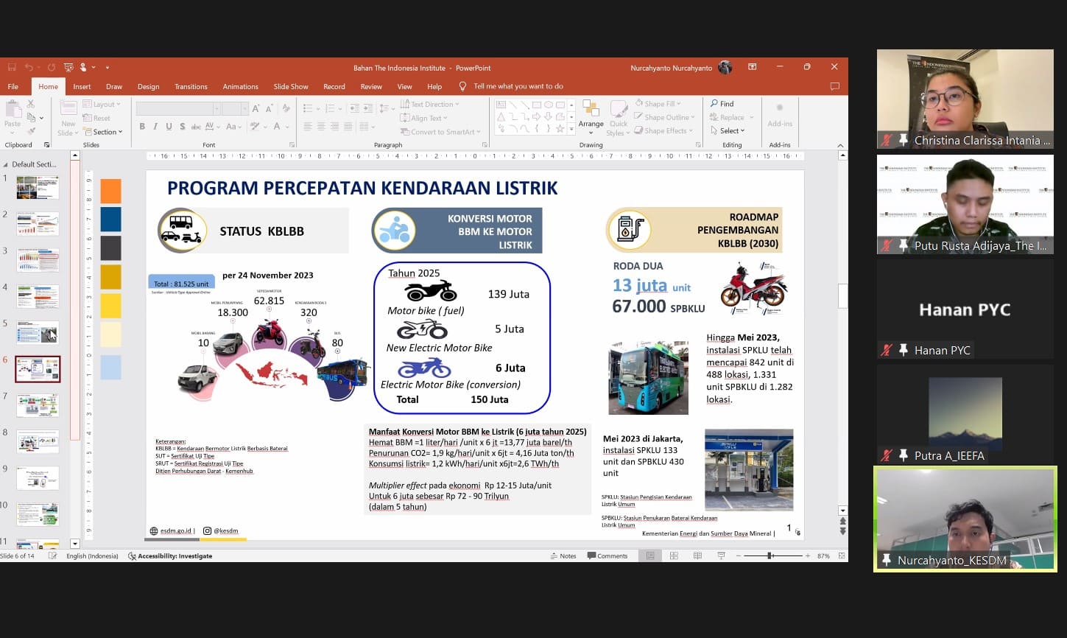Screen dimensions: 1067x638
Task: Toggle the Comments pane in status bar
Action: pos(608,555)
